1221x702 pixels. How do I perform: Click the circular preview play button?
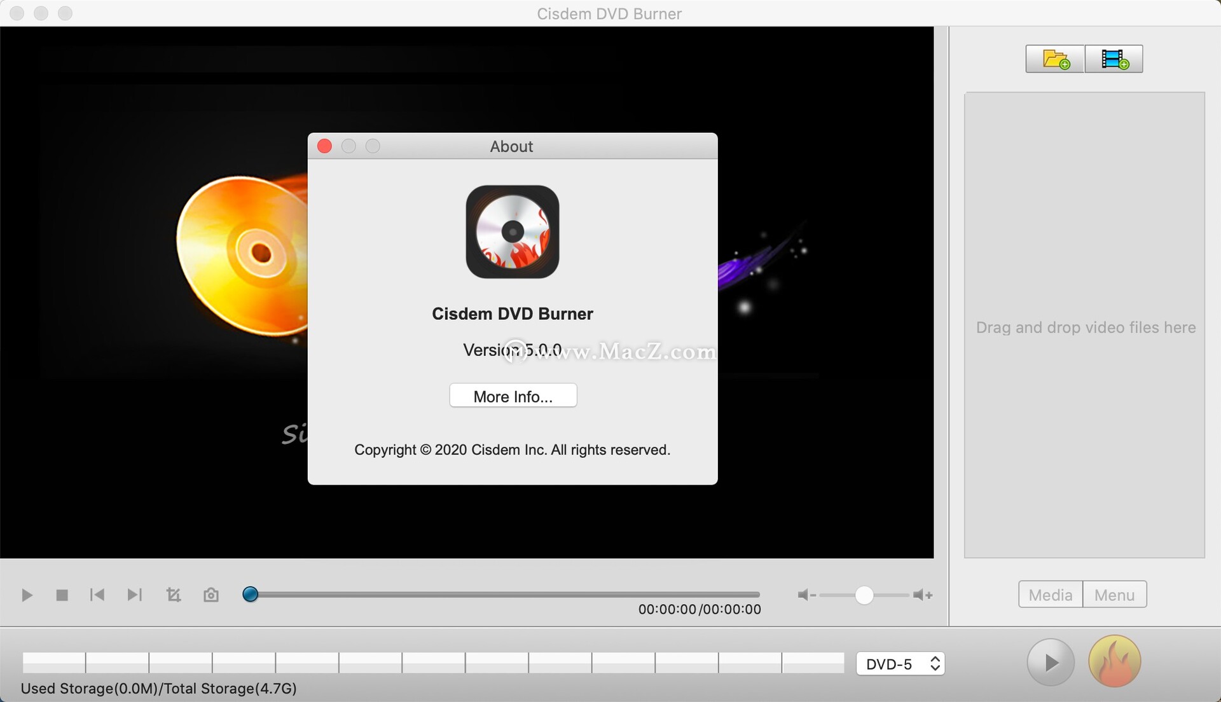coord(1049,661)
